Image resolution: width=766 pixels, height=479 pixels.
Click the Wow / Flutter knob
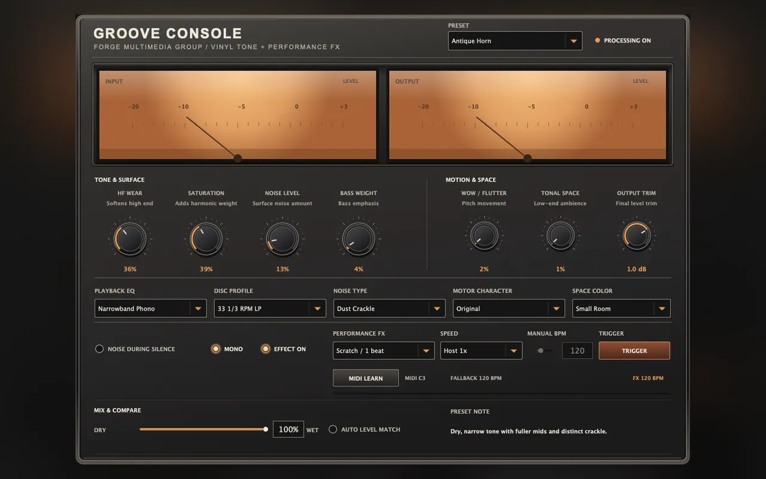click(484, 236)
